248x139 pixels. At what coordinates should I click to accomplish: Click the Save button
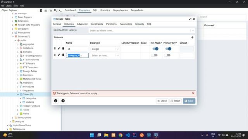pyautogui.click(x=189, y=101)
